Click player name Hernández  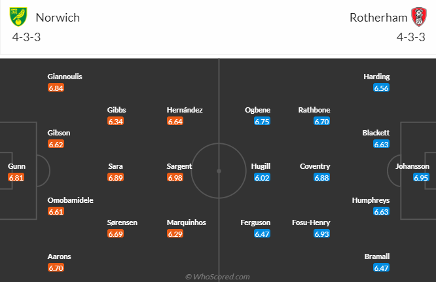[x=185, y=110]
